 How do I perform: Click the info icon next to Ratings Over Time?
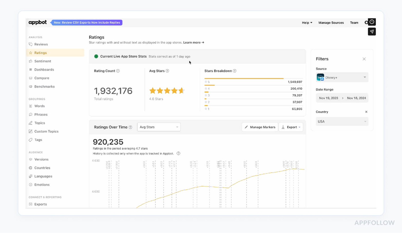click(130, 127)
